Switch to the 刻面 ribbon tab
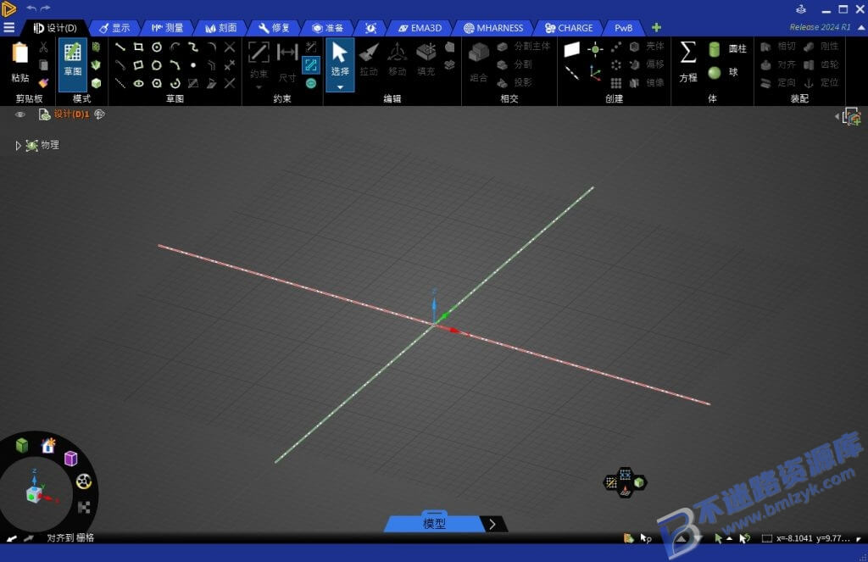868x562 pixels. point(220,28)
